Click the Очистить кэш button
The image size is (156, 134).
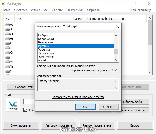tap(135, 87)
